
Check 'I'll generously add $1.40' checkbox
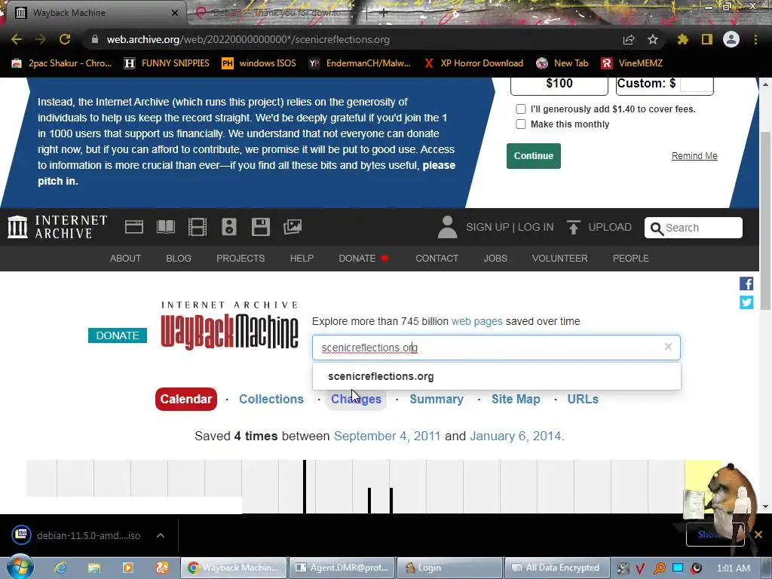(x=521, y=109)
